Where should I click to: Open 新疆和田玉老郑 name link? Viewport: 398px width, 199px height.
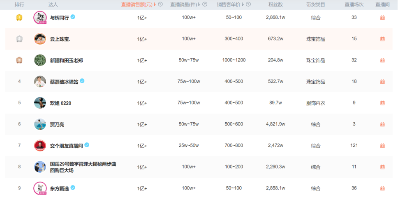point(66,61)
